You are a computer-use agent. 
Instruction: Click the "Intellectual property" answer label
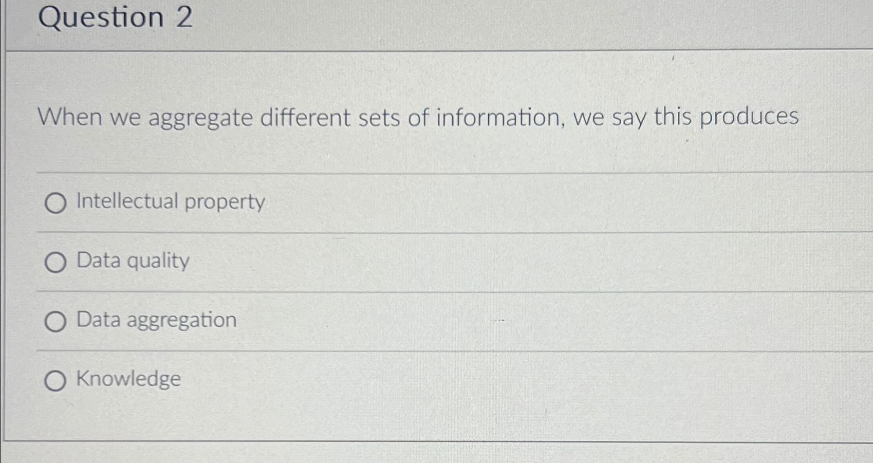point(171,201)
